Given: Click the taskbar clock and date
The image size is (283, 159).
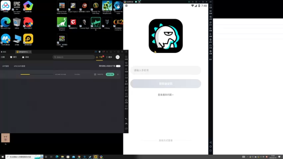Looking at the screenshot, I should point(273,157).
